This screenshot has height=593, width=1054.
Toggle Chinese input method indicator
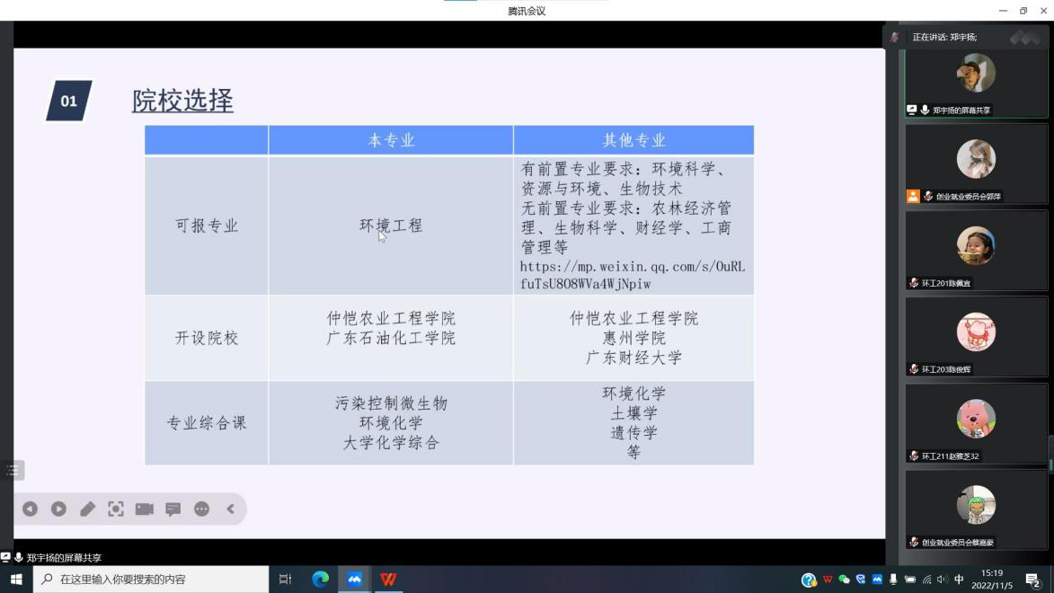point(959,580)
